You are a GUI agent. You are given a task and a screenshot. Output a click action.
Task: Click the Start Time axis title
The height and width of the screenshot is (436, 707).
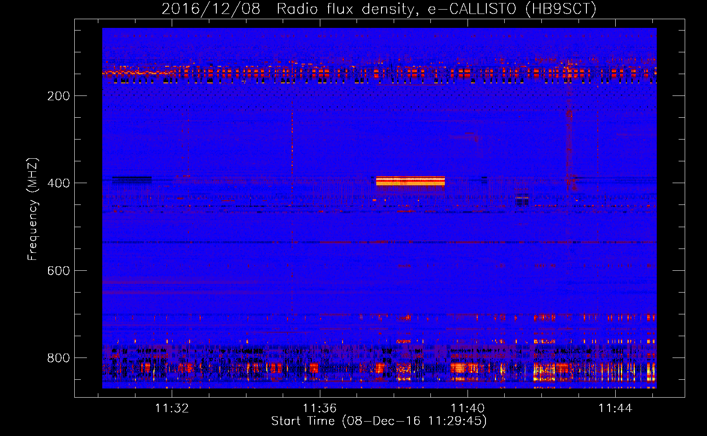coord(379,421)
